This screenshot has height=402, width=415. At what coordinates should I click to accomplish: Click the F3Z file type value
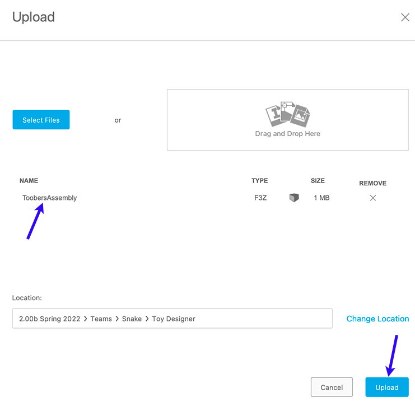(x=260, y=198)
